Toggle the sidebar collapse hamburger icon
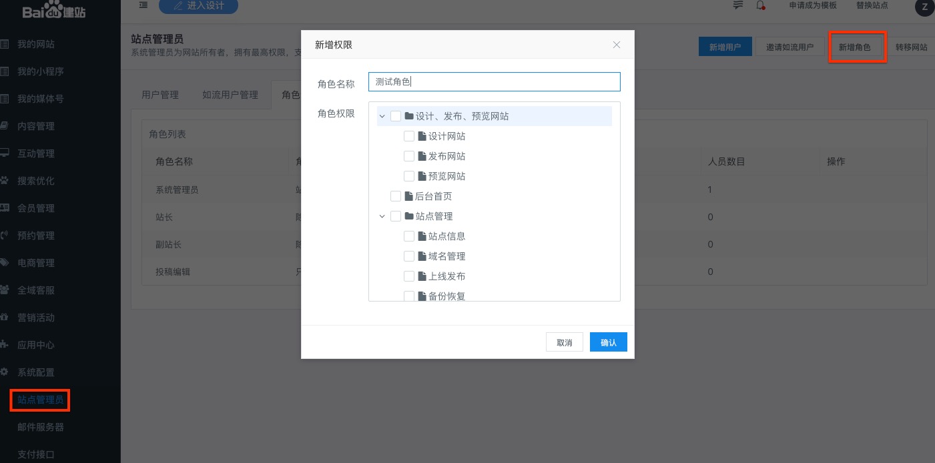This screenshot has width=935, height=463. (143, 5)
